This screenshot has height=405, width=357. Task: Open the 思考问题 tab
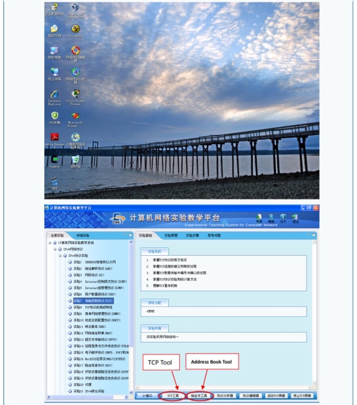click(214, 235)
